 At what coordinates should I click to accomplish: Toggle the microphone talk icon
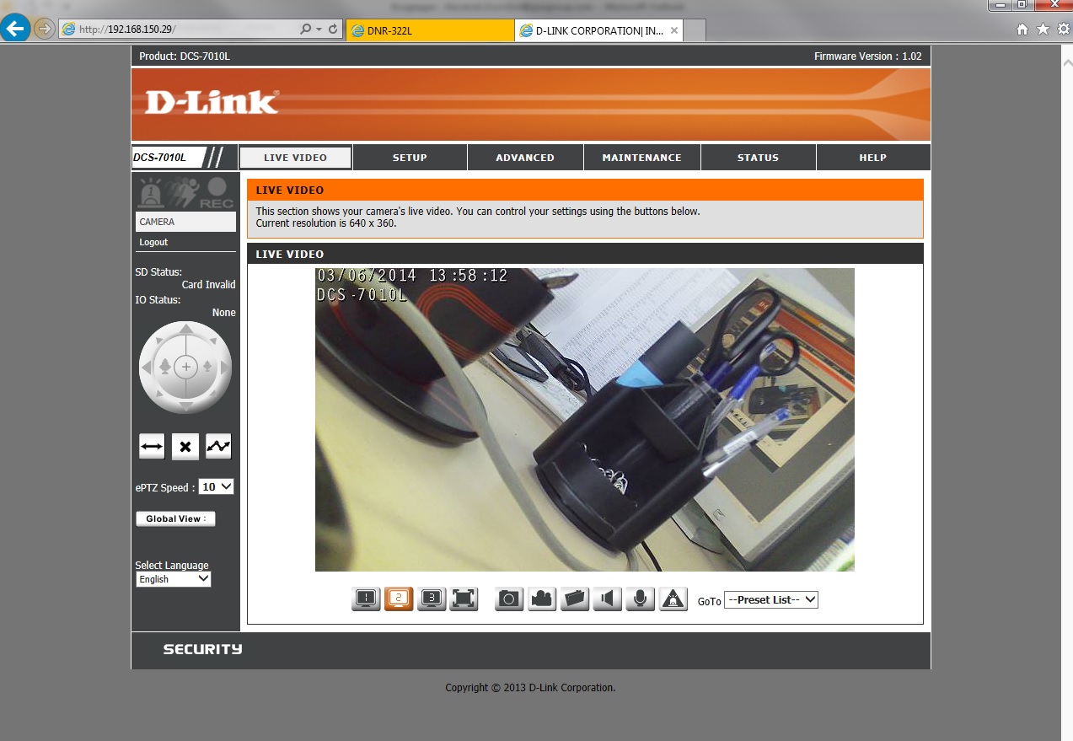[x=640, y=599]
